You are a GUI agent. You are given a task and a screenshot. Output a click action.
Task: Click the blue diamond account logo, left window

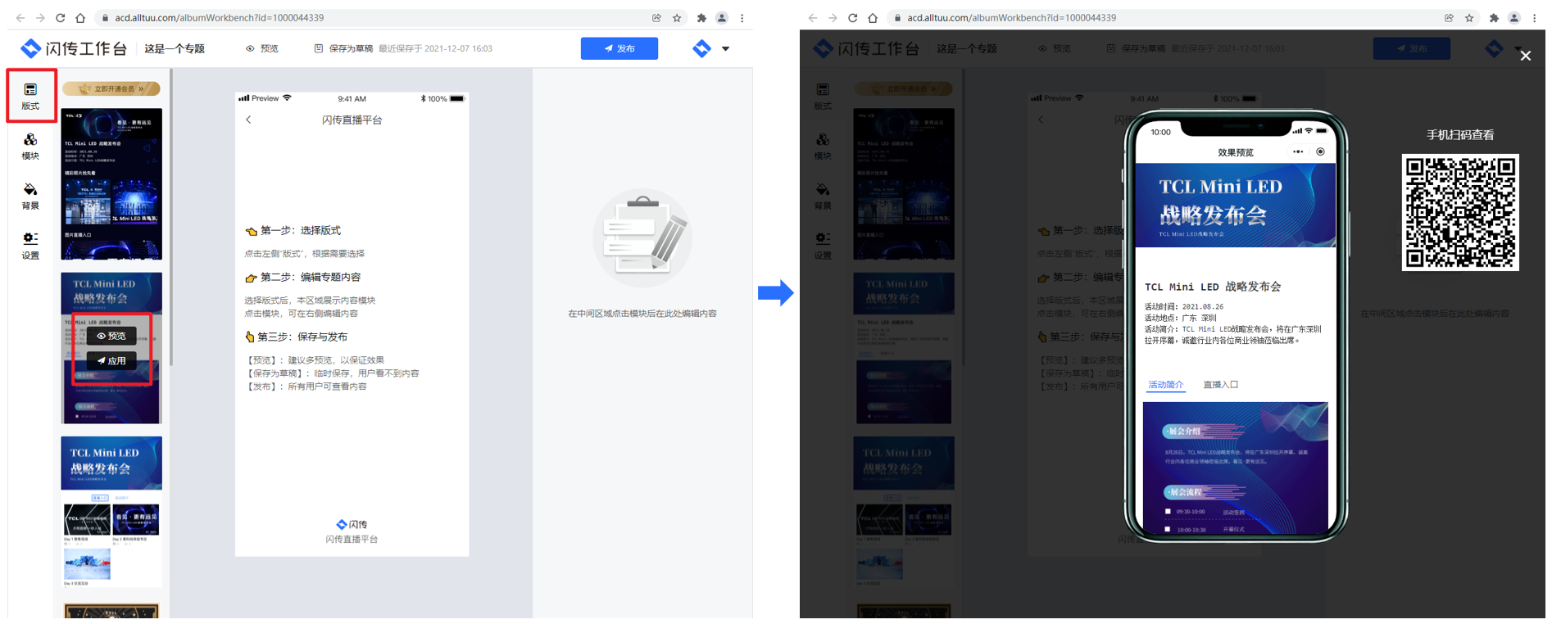tap(701, 48)
